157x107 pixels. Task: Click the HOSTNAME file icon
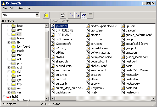53,35
